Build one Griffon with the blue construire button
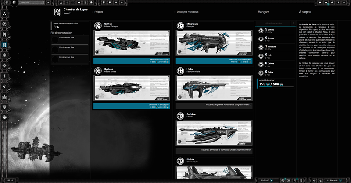The width and height of the screenshot is (351, 183). tap(131, 61)
